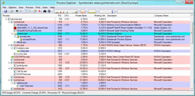The image size is (195, 96).
Task: Open the Properties toolbar icon
Action: (35, 11)
